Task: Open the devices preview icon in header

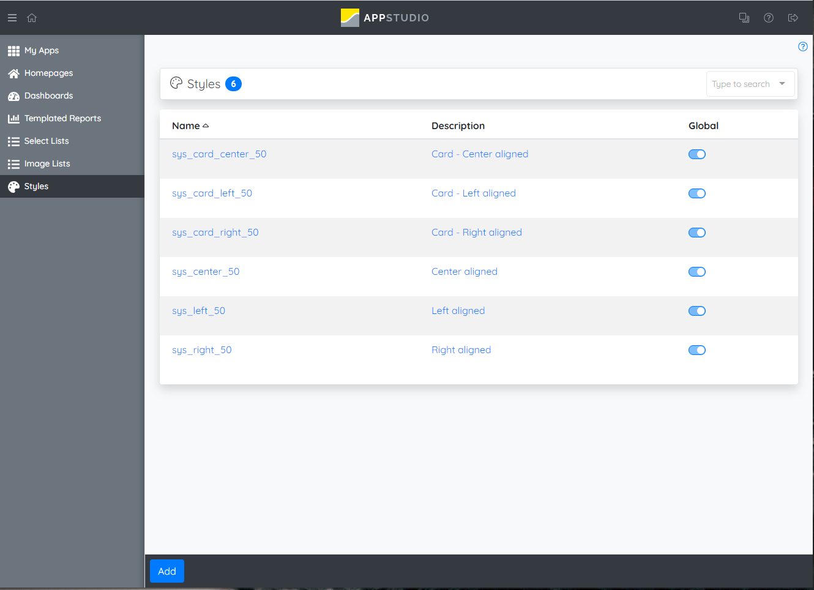Action: [744, 18]
